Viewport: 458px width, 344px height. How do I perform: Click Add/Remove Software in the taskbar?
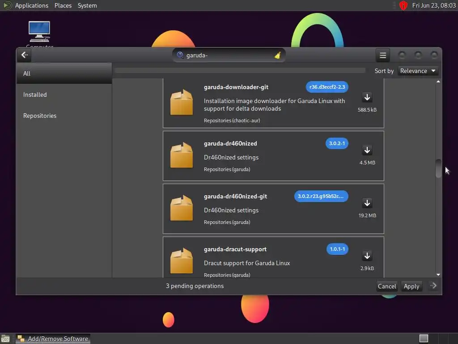(53, 339)
